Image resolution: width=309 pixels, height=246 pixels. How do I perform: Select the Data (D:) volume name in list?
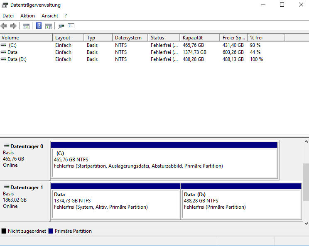[x=17, y=59]
